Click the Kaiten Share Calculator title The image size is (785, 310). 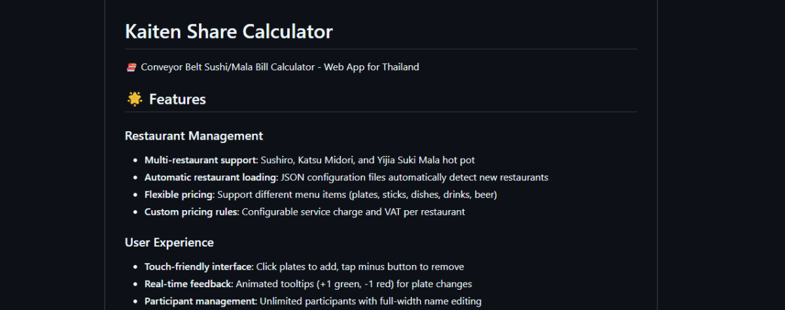(x=229, y=31)
